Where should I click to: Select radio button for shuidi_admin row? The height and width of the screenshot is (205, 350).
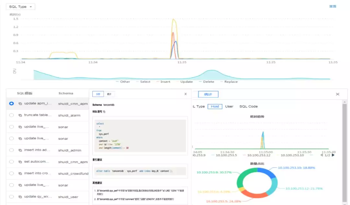click(12, 150)
